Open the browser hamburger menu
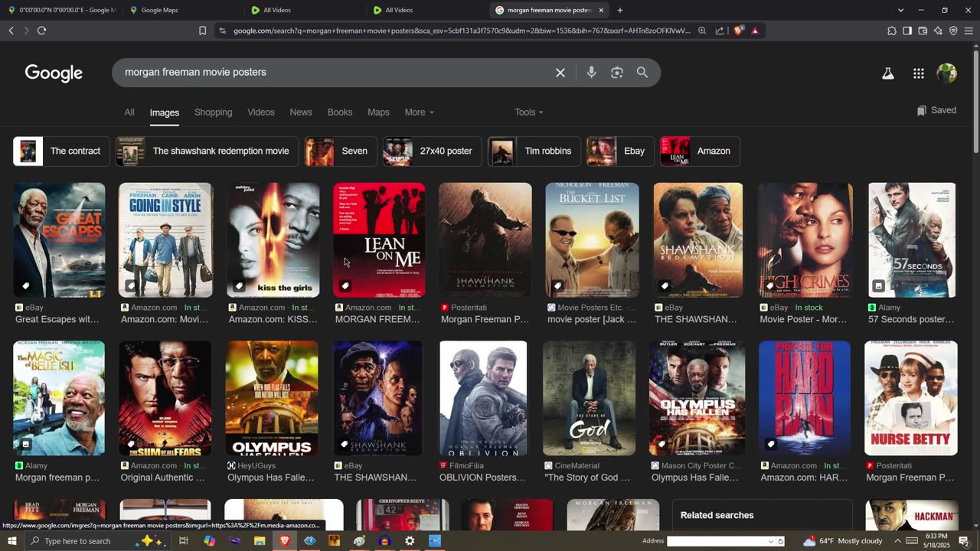 (969, 31)
